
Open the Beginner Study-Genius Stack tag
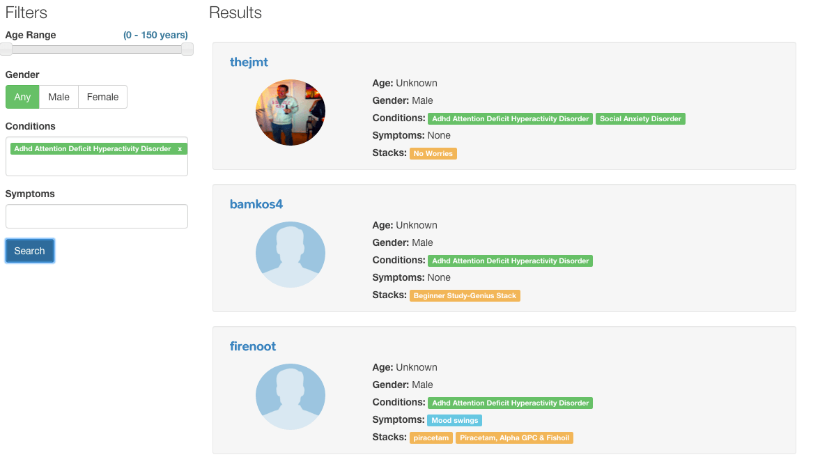tap(465, 296)
